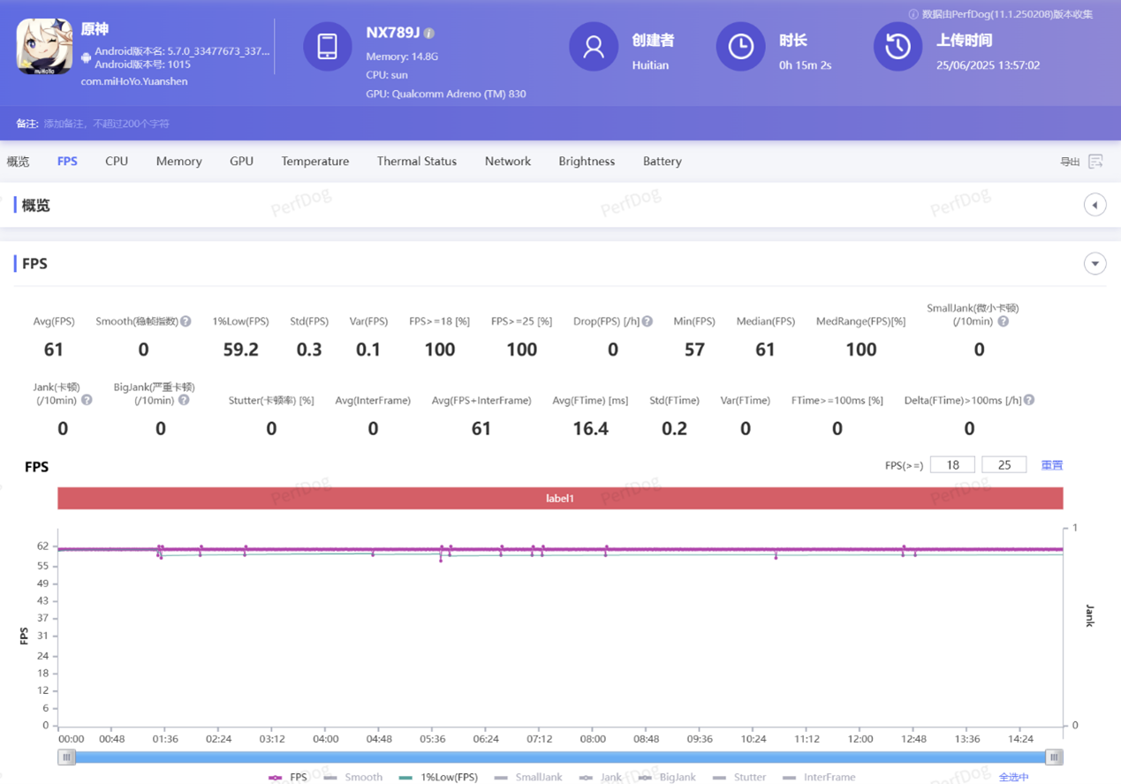Screen dimensions: 1121x784
Task: Toggle the Jank legend series
Action: pos(601,777)
